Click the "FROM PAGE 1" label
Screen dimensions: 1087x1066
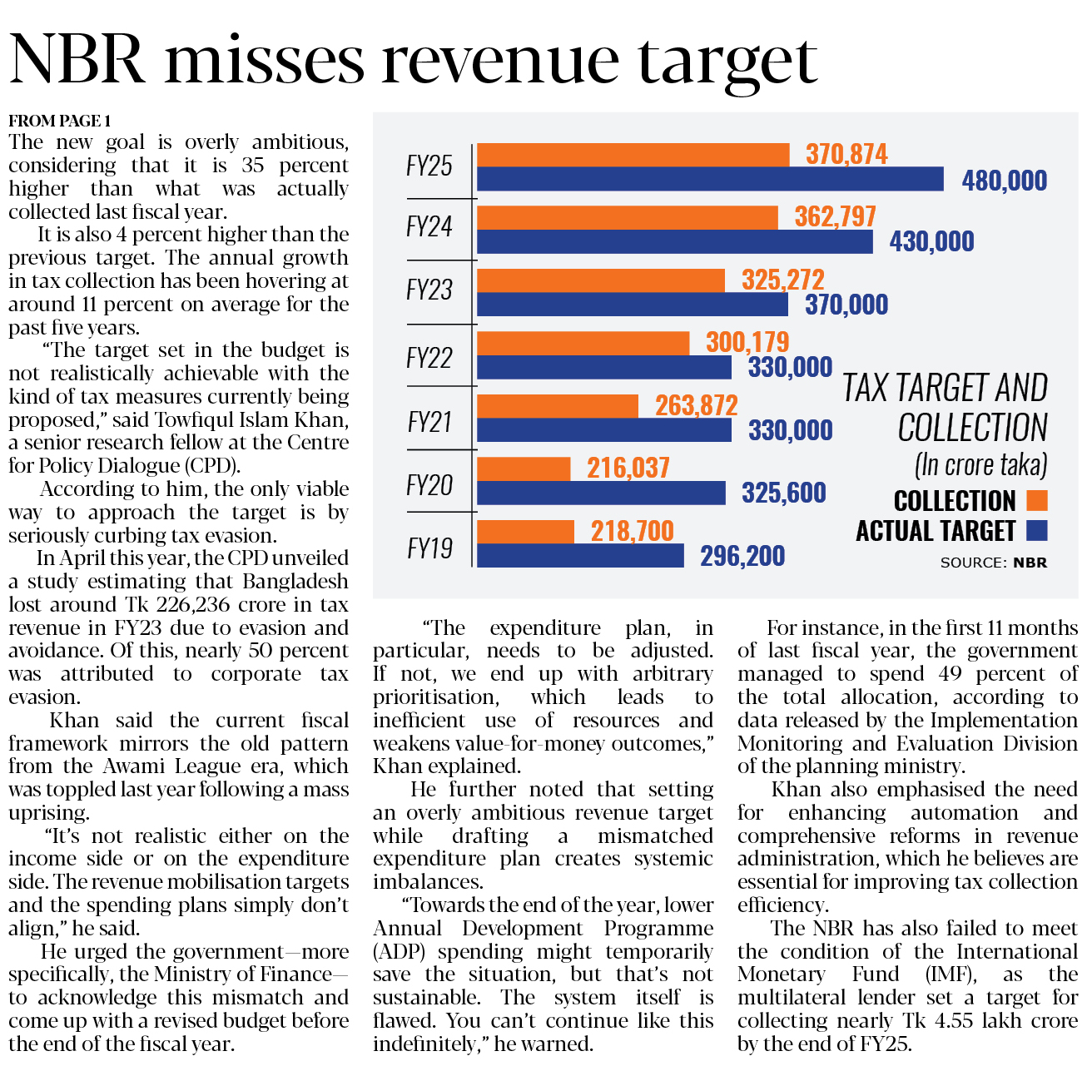coord(59,121)
